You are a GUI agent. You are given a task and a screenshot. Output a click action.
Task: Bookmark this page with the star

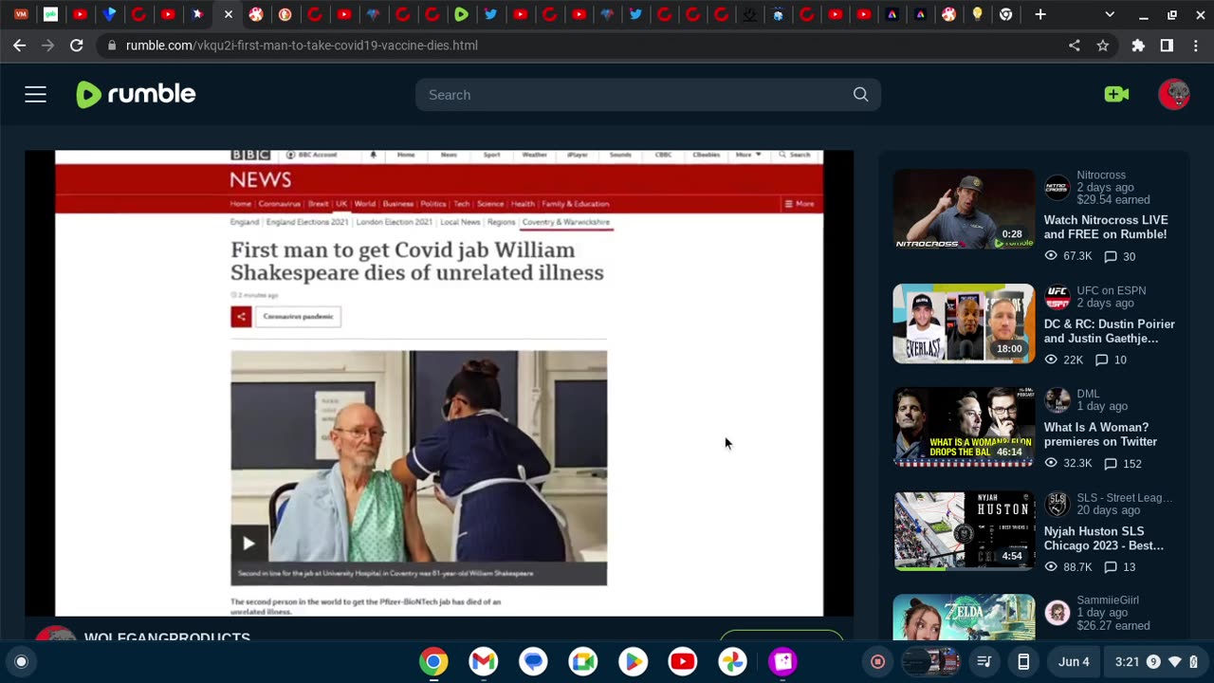[x=1102, y=45]
